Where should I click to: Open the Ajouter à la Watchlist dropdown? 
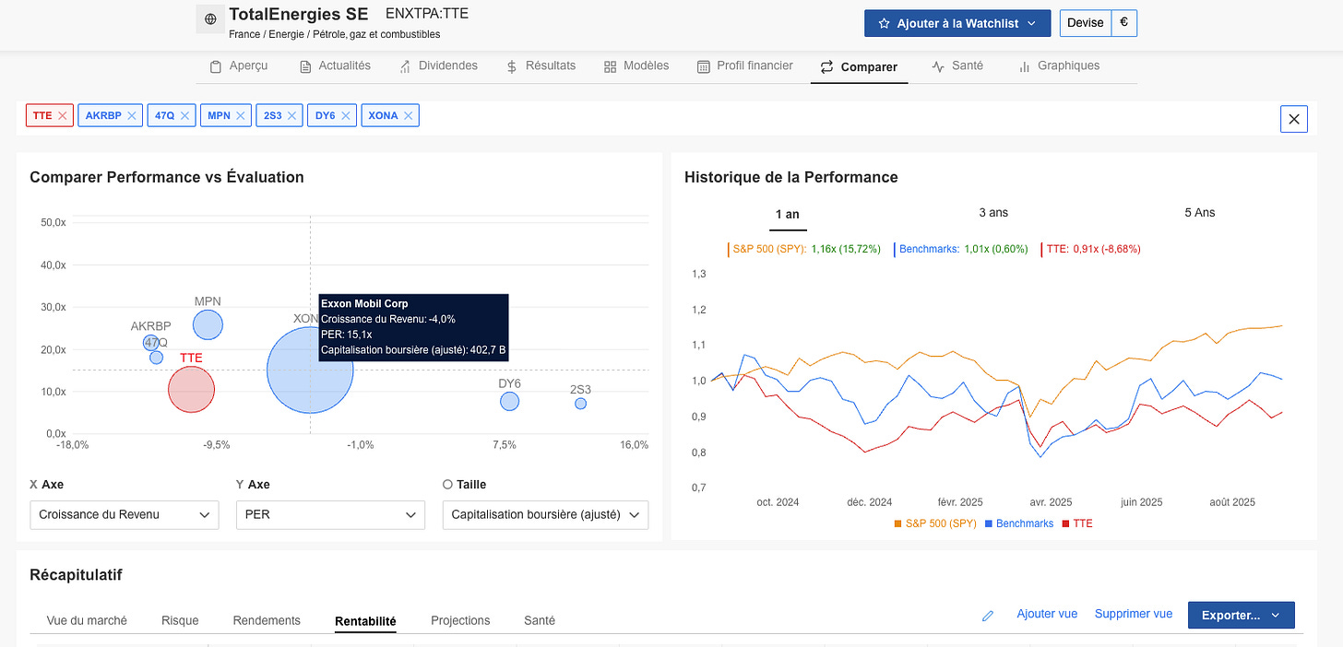click(957, 23)
